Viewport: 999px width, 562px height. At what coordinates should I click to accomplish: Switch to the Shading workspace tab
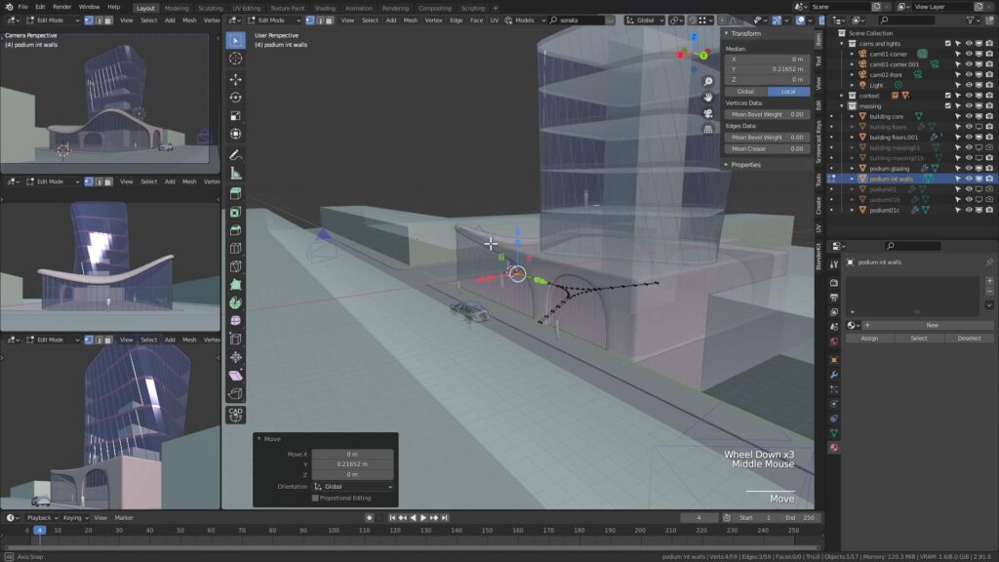point(324,8)
